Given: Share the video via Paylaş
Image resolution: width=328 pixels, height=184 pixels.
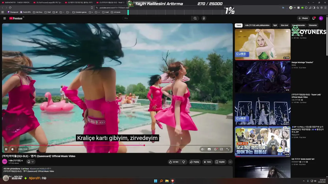Looking at the screenshot, I should pos(194,162).
